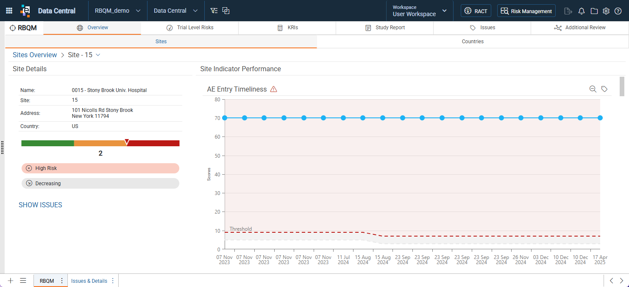Open the filter list icon in top bar
This screenshot has width=629, height=287.
[214, 11]
